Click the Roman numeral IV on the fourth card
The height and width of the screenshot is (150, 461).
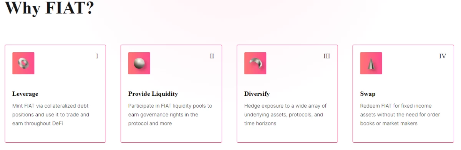pyautogui.click(x=443, y=56)
